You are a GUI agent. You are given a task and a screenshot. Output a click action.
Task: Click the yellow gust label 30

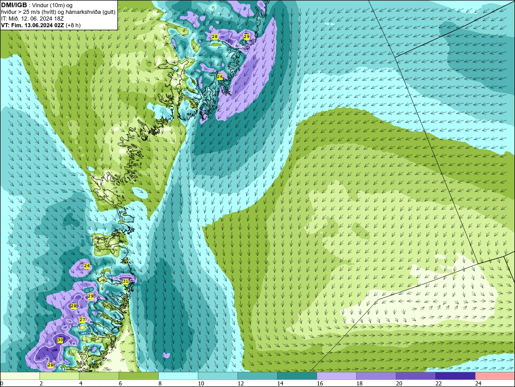[x=60, y=340]
